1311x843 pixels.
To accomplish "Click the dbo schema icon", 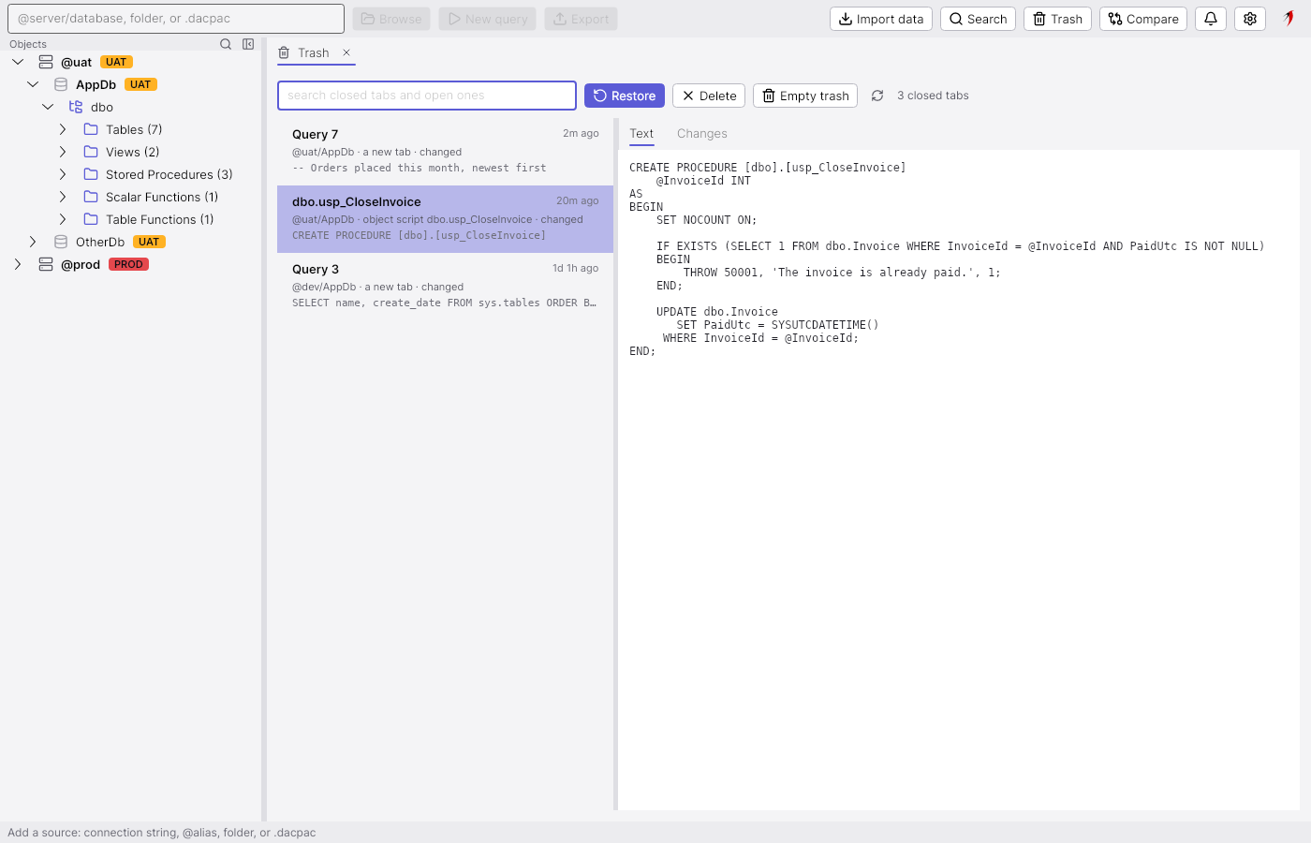I will (x=76, y=107).
